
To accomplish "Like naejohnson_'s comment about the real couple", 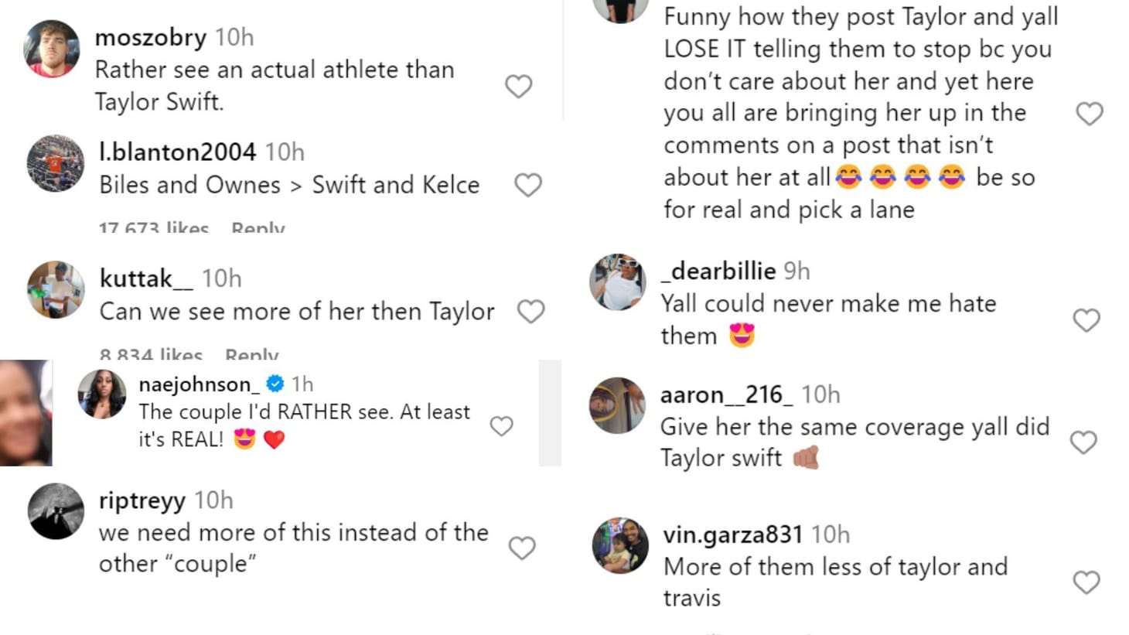I will pyautogui.click(x=502, y=425).
